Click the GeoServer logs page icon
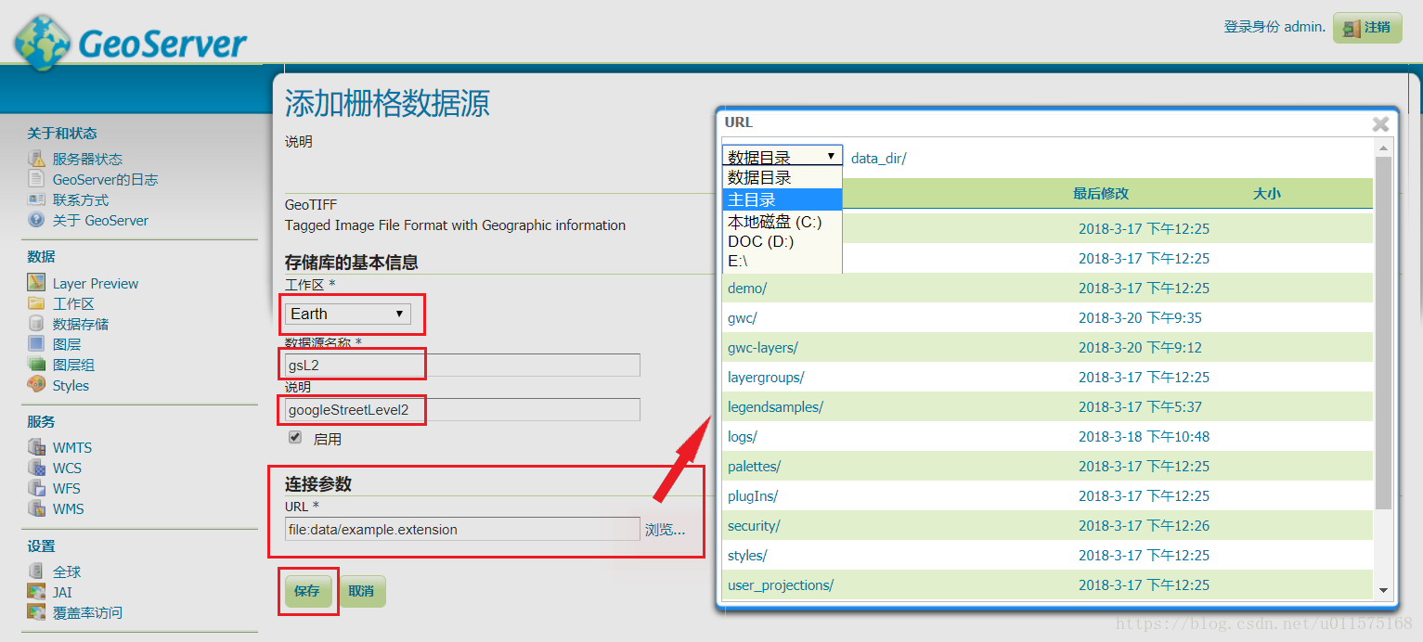 [x=36, y=179]
